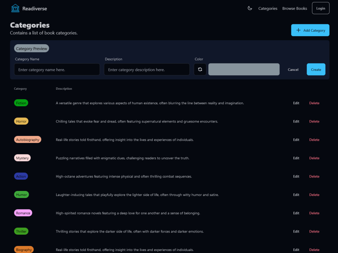338x253 pixels.
Task: Click the Humor category badge
Action: 21,195
